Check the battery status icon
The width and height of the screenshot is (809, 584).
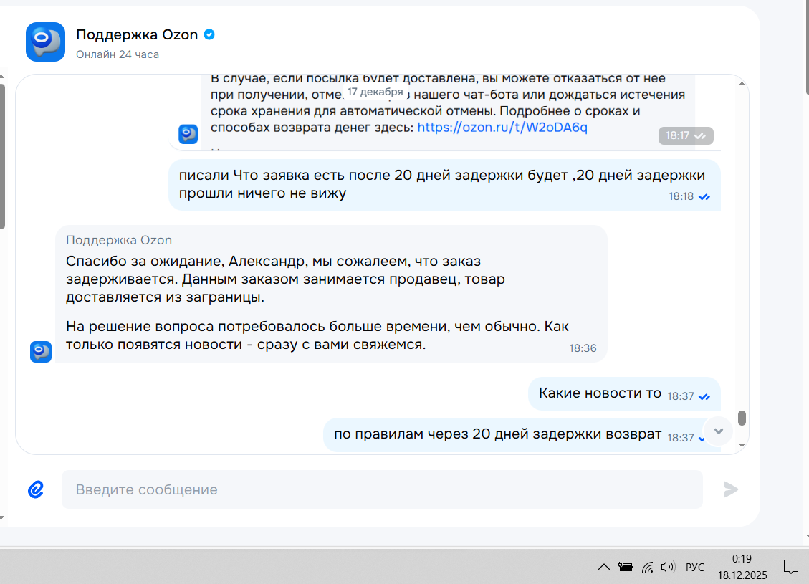coord(626,568)
